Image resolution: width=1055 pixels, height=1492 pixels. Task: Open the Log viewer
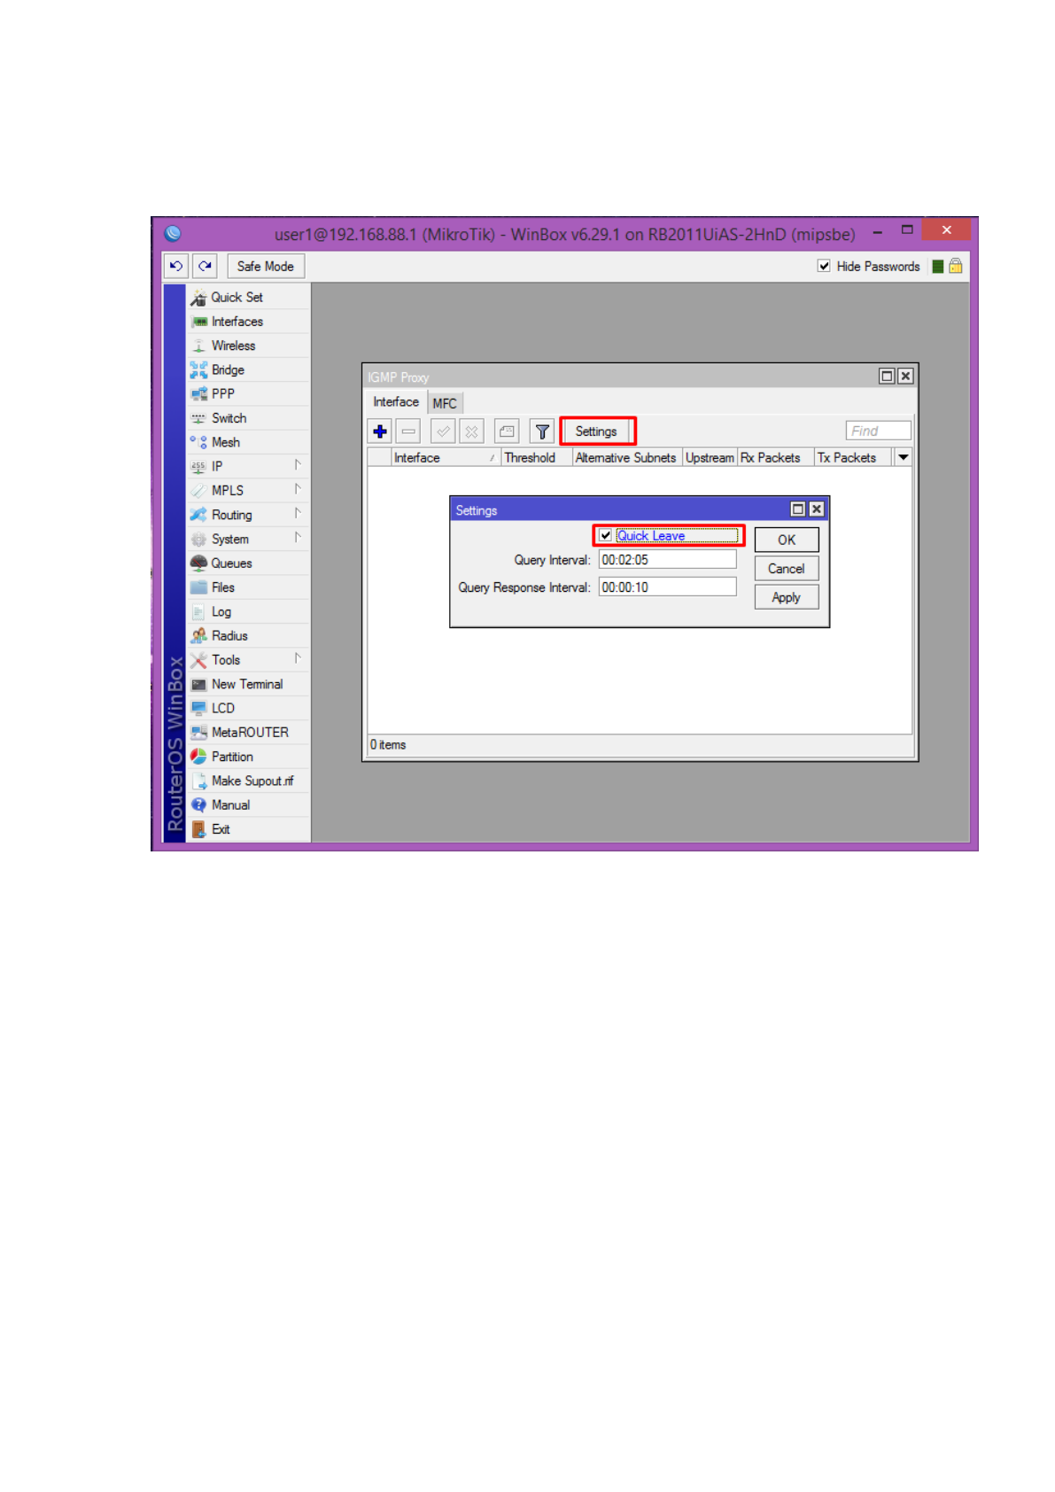click(248, 611)
